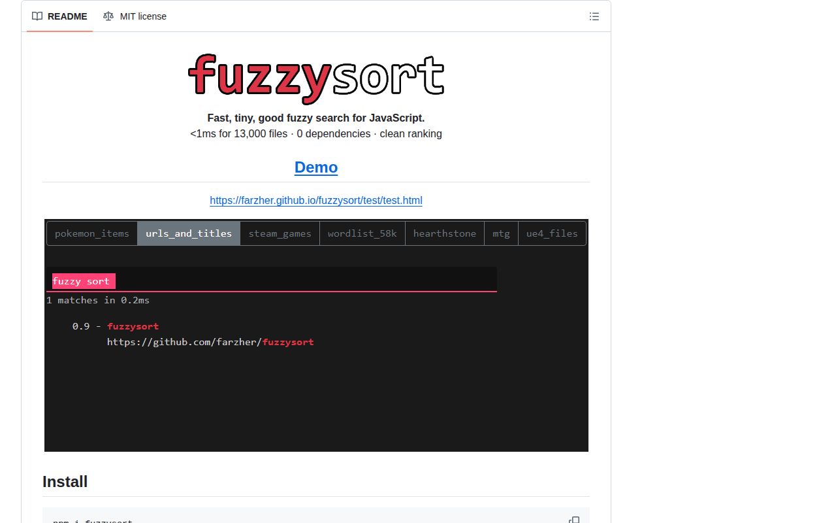The height and width of the screenshot is (523, 836).
Task: Open the farzher.github.io test.html link
Action: [x=316, y=201]
